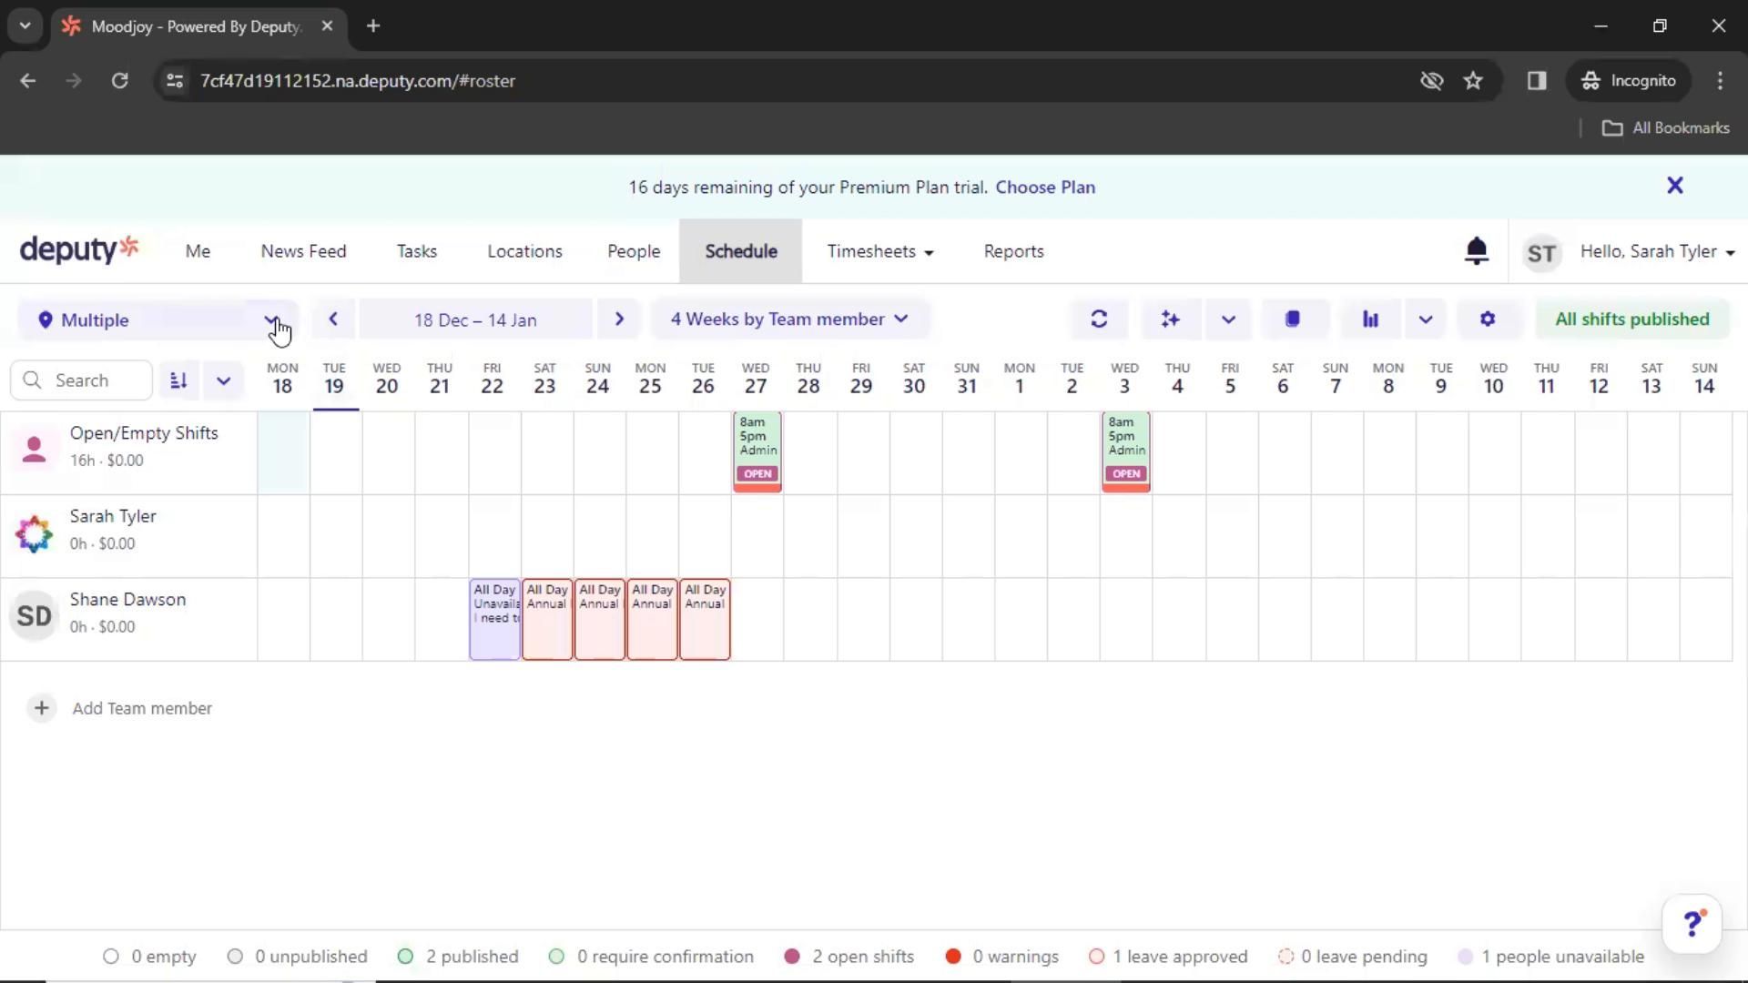This screenshot has height=983, width=1748.
Task: Expand the Timesheets menu
Action: tap(879, 252)
